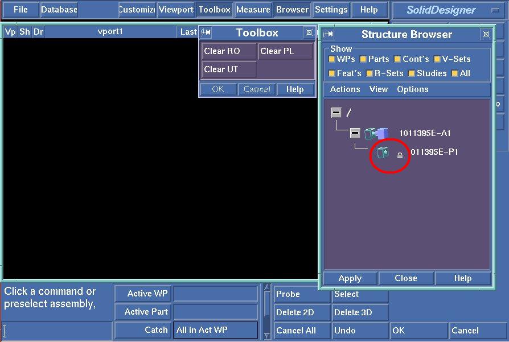Open Actions menu in Structure Browser
Viewport: 509px width, 342px height.
(x=345, y=89)
